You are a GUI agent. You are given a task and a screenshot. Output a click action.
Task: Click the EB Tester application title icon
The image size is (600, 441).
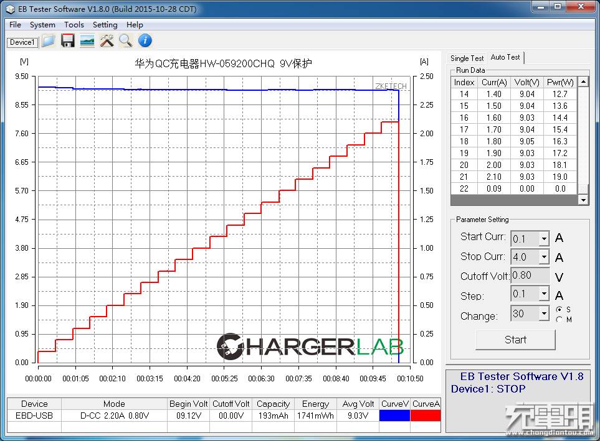(11, 9)
